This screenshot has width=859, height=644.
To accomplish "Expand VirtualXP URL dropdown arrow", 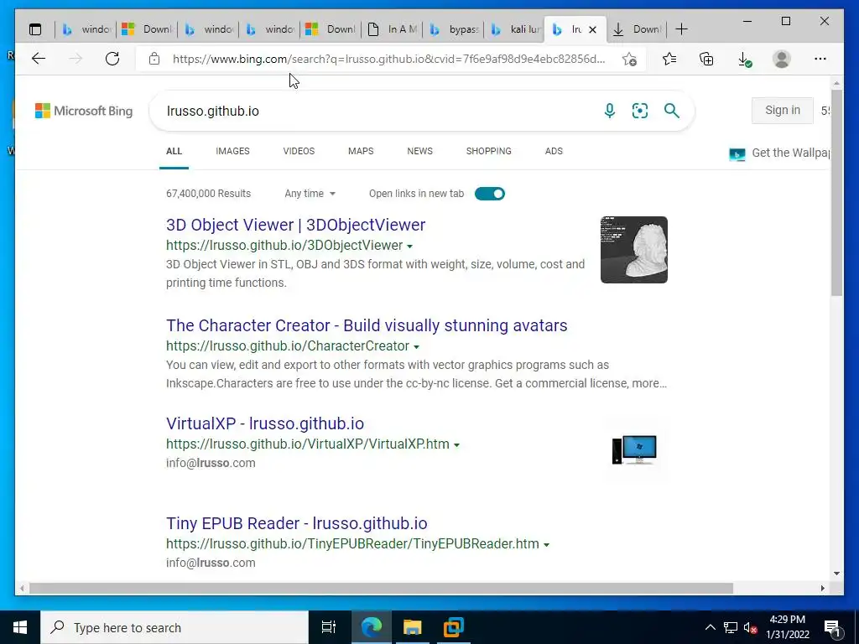I will tap(456, 444).
